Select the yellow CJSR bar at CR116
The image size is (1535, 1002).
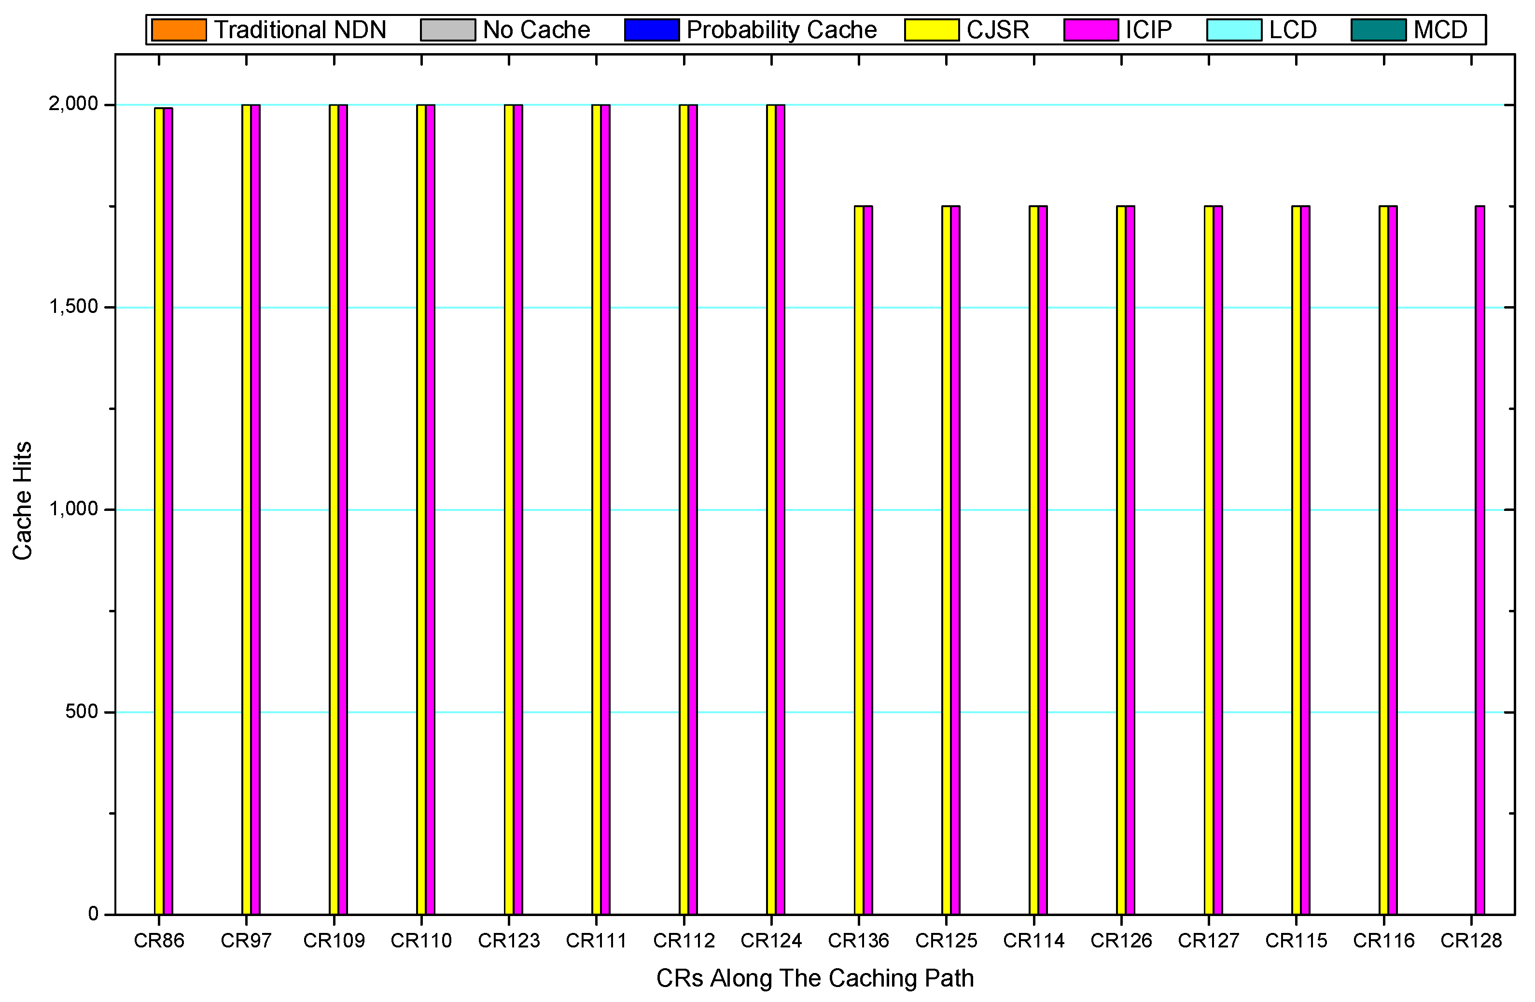click(x=1383, y=560)
